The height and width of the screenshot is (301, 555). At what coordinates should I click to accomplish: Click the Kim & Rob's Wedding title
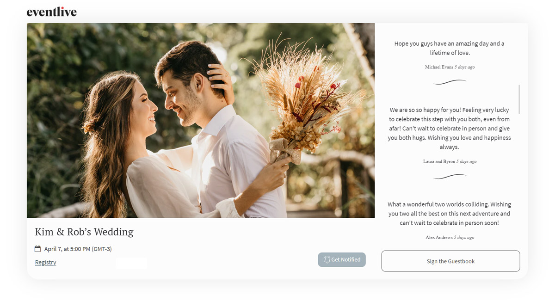tap(84, 232)
